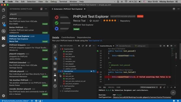Click the Recca Tsai publisher name

[79, 21]
